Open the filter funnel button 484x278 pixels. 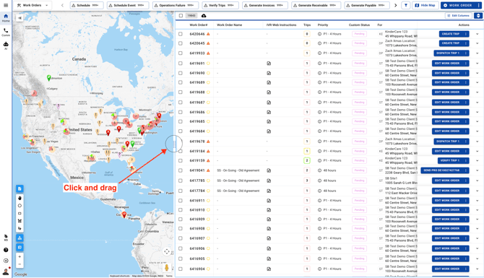click(405, 5)
